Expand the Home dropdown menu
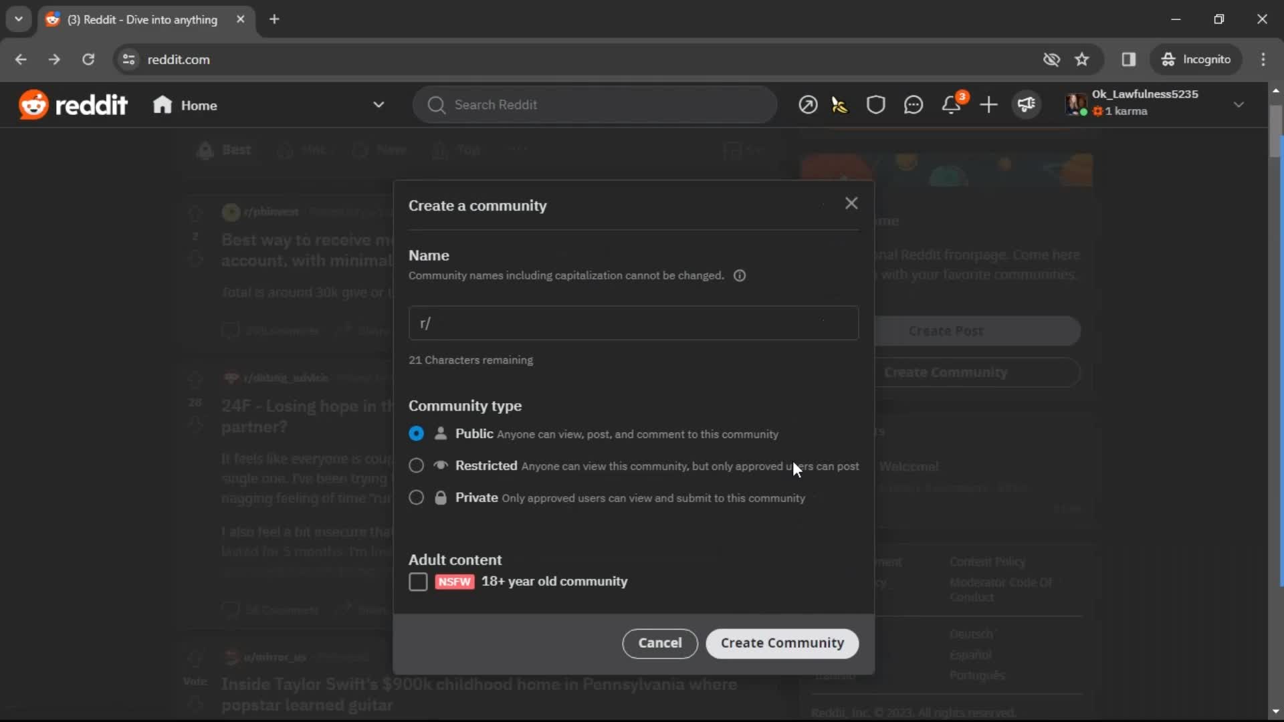This screenshot has width=1284, height=722. (379, 105)
